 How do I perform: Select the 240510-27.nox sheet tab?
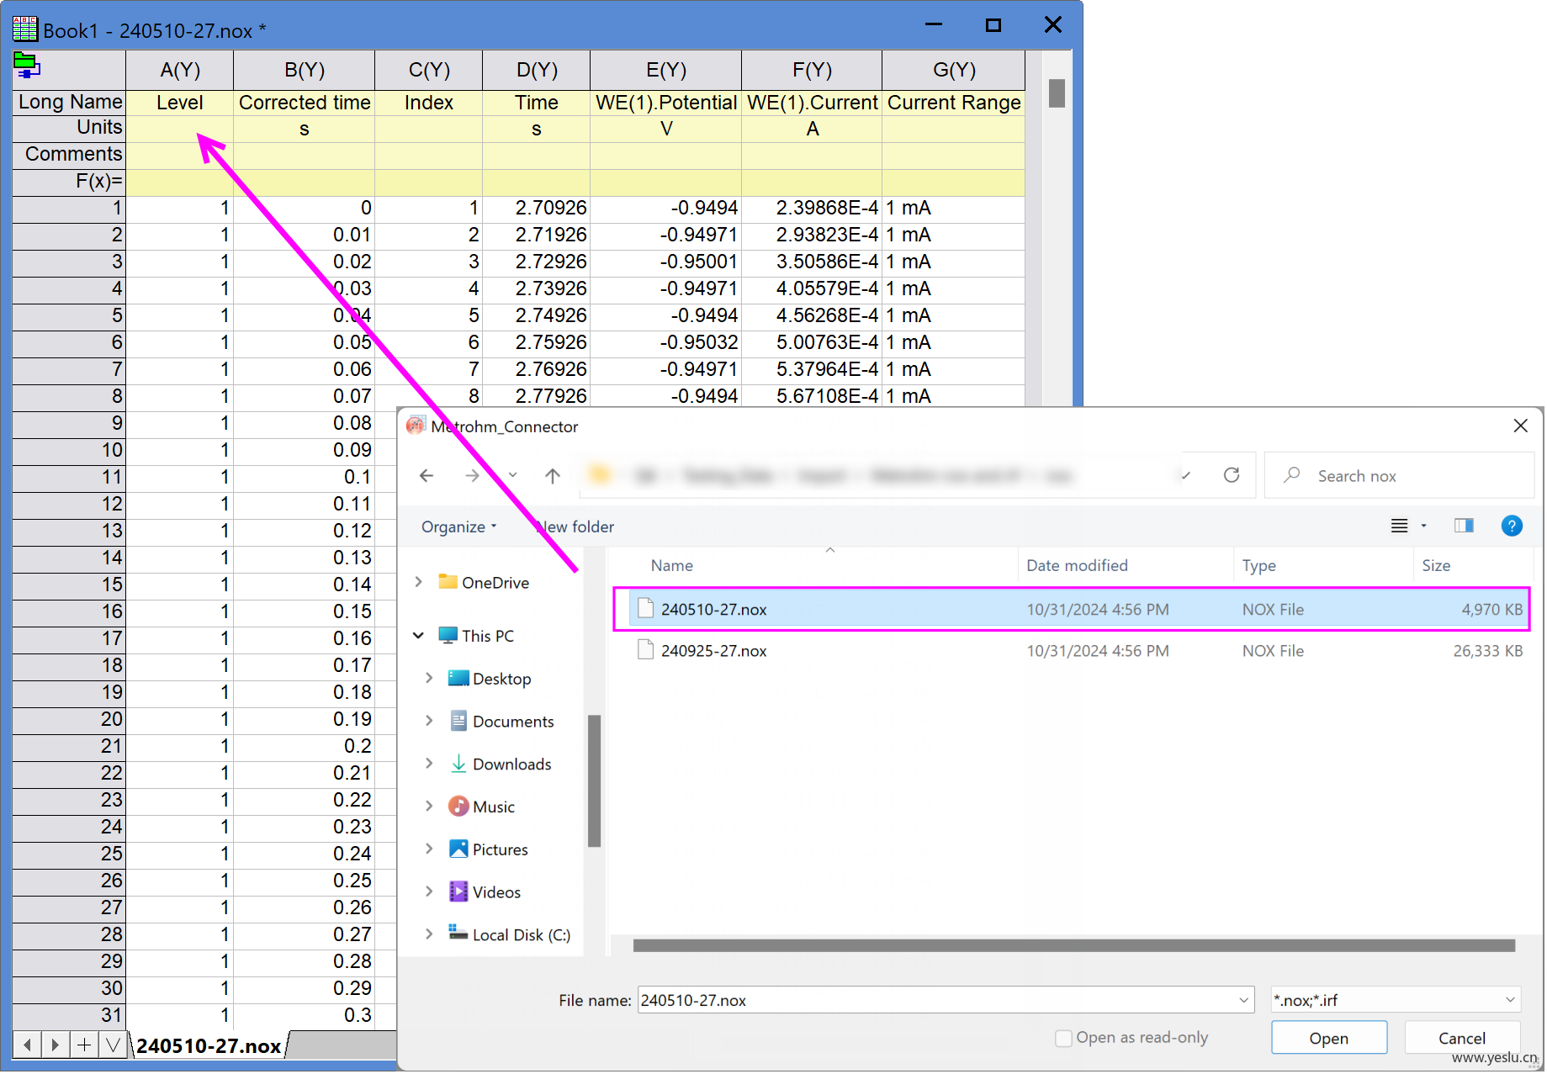pos(209,1045)
